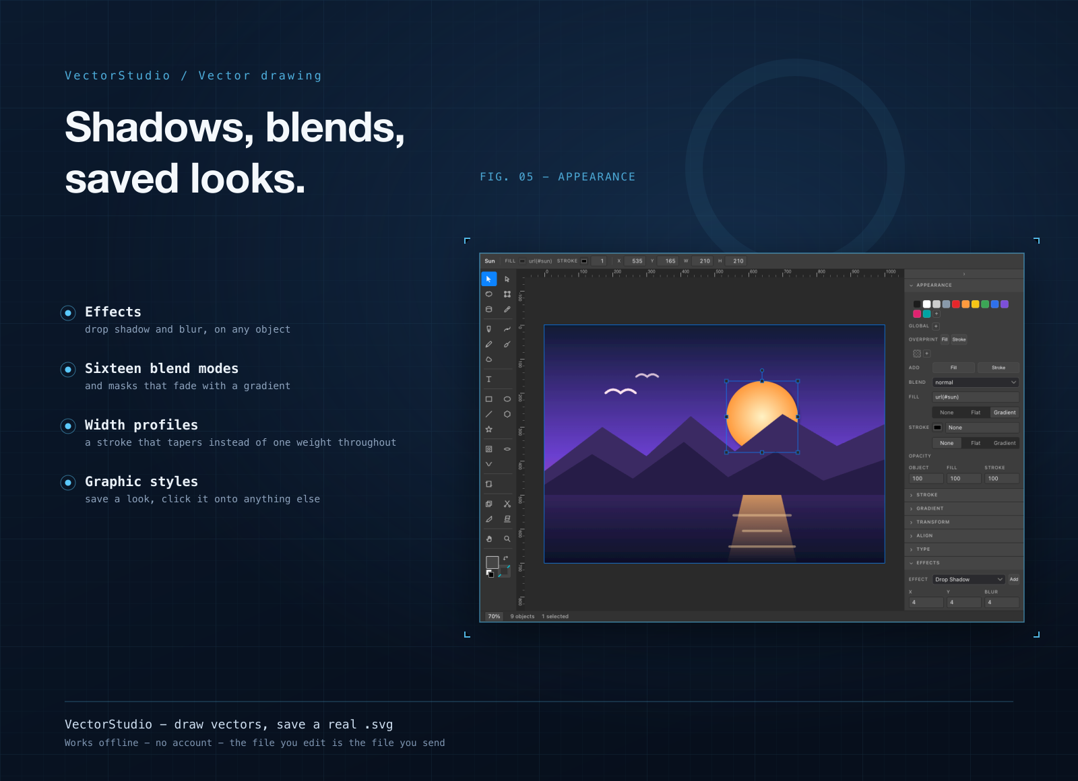The image size is (1078, 781).
Task: Choose the Hand pan tool
Action: pyautogui.click(x=488, y=539)
